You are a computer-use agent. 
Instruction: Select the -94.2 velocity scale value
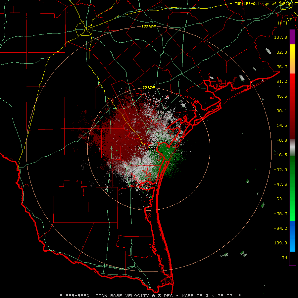point(280,228)
